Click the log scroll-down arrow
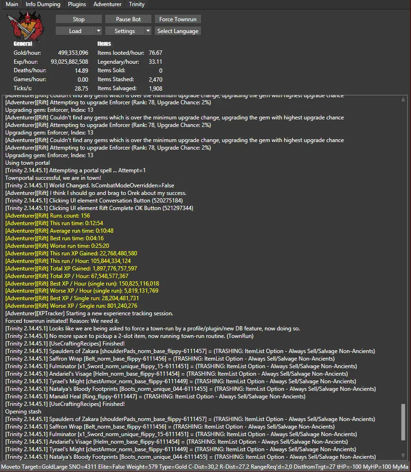Screen dimensions: 411x472 coord(403,455)
